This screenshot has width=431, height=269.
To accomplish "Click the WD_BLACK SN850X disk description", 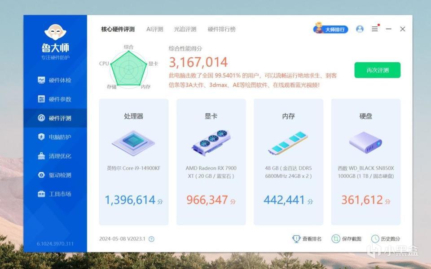I will (366, 172).
